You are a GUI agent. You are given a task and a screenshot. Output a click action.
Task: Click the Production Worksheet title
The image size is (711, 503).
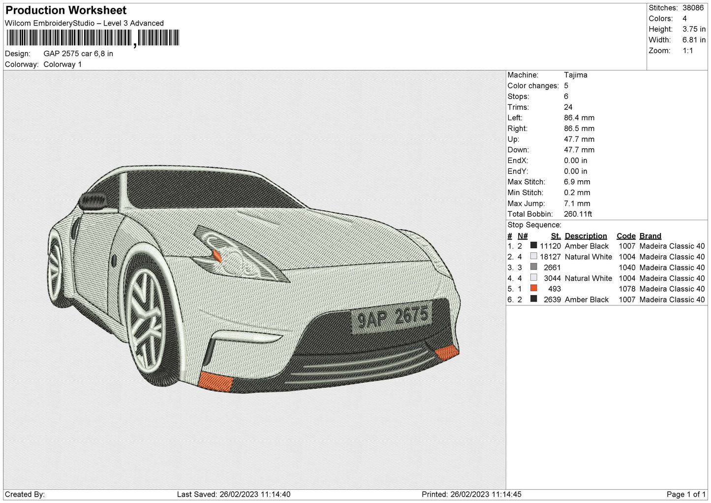[66, 10]
